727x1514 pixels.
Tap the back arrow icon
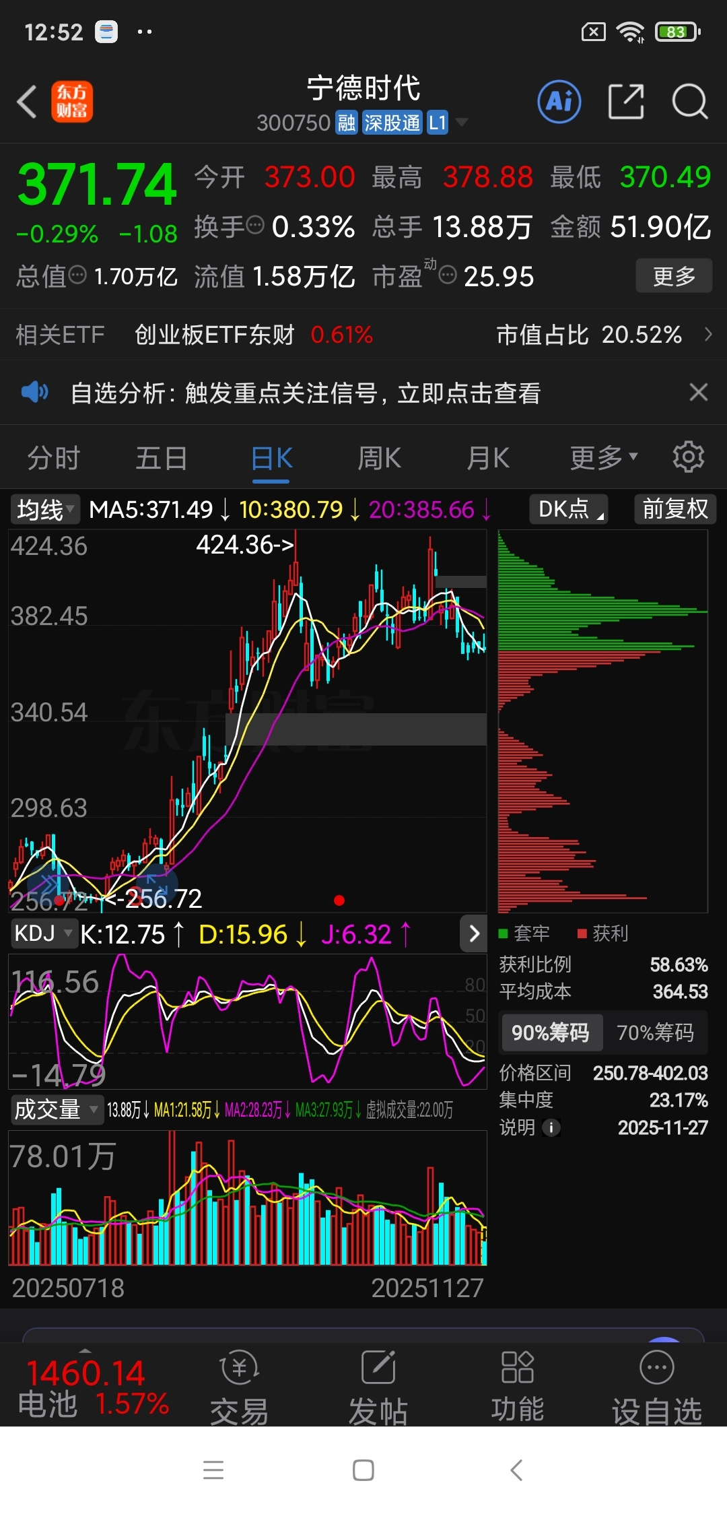point(27,102)
